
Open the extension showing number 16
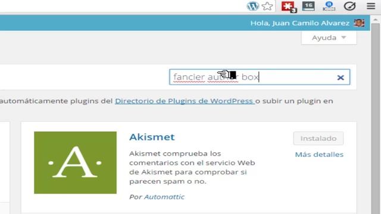(308, 7)
